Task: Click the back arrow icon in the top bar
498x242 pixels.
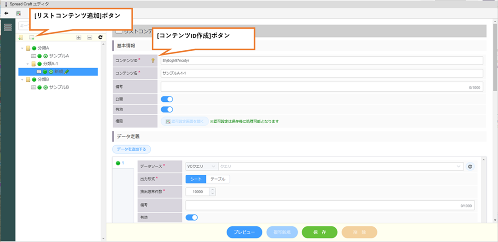Action: pos(6,13)
